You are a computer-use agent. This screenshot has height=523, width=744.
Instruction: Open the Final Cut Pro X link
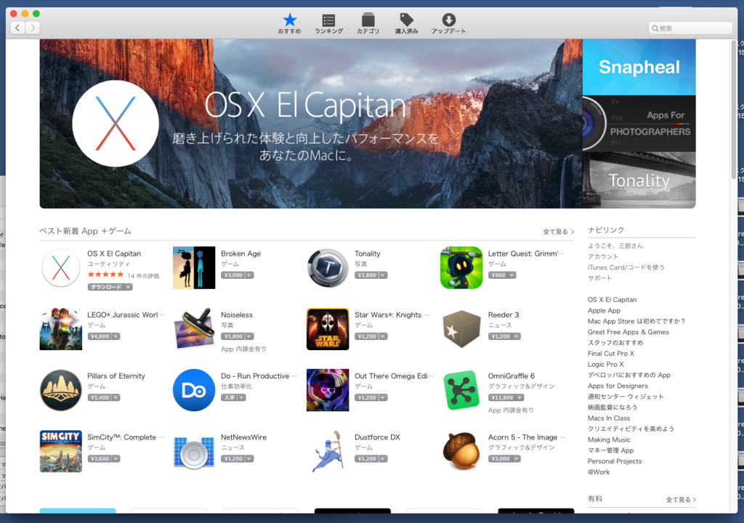click(x=610, y=354)
